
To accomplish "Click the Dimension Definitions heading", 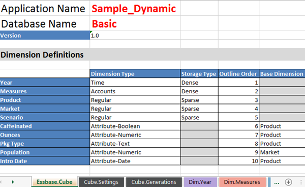I will (x=42, y=55).
